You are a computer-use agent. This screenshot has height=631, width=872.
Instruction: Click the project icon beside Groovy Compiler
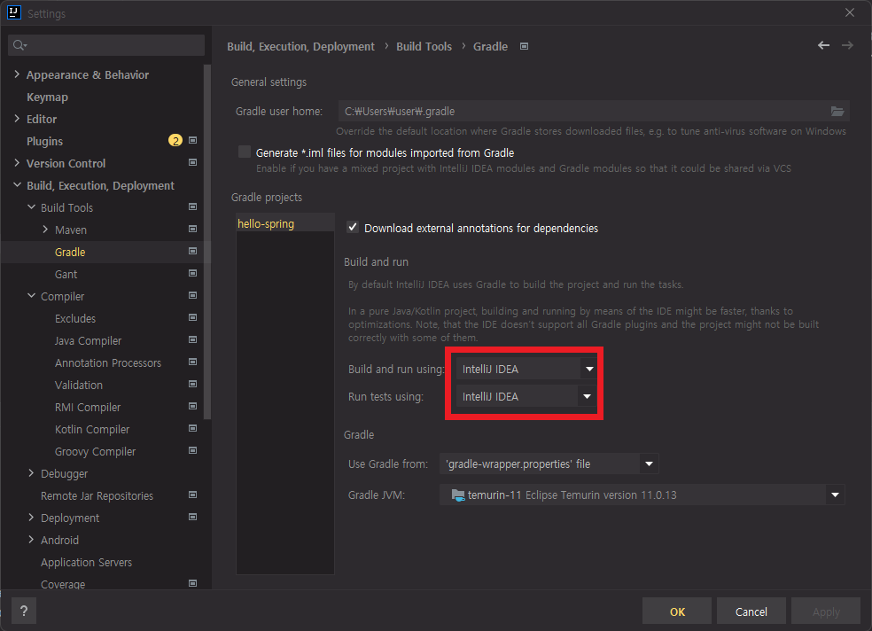tap(193, 450)
